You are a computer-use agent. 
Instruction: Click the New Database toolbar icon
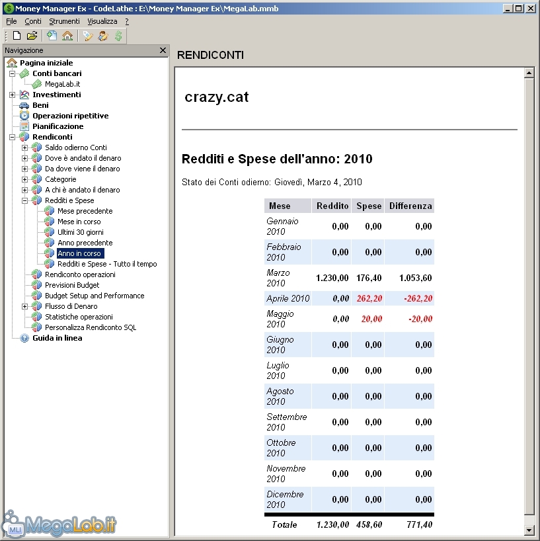pos(17,36)
